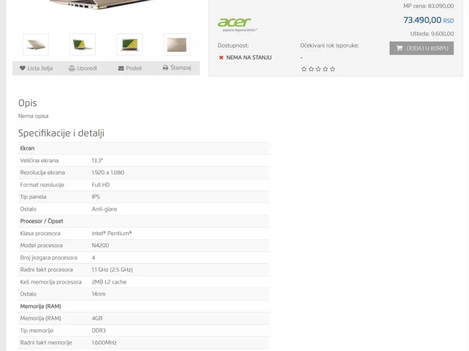Click the Ekran section header in specifications
The image size is (469, 351).
(x=27, y=148)
